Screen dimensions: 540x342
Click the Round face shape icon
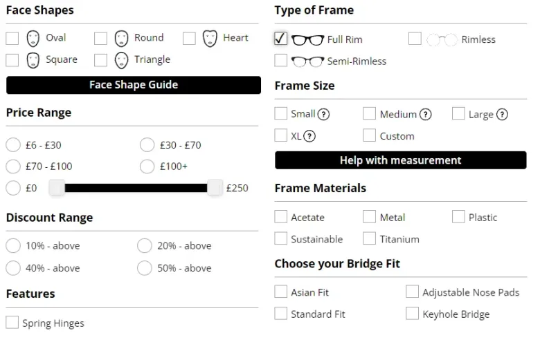pyautogui.click(x=122, y=38)
